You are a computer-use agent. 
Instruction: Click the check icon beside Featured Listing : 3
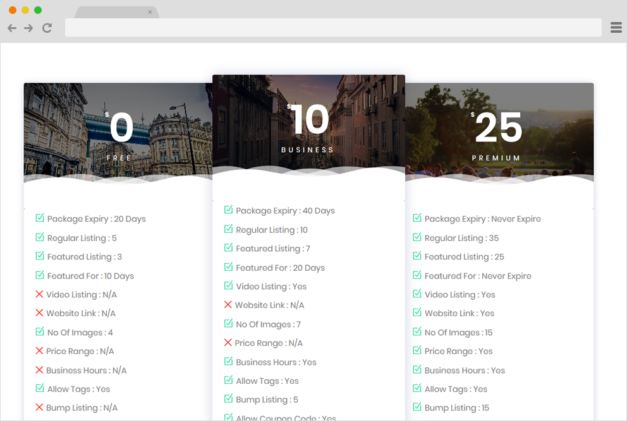click(x=40, y=256)
